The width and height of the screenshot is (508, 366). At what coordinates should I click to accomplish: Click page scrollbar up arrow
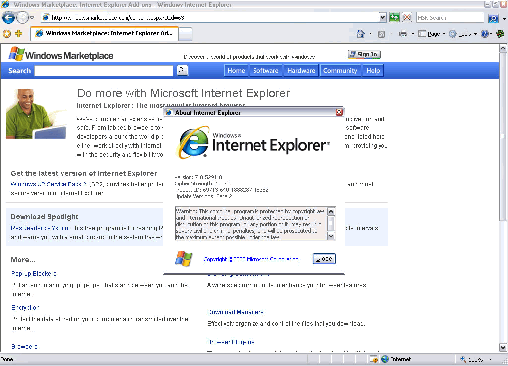tap(503, 48)
